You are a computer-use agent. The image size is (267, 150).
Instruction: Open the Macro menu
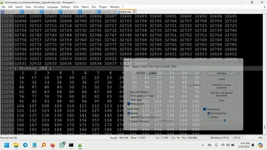(x=85, y=7)
